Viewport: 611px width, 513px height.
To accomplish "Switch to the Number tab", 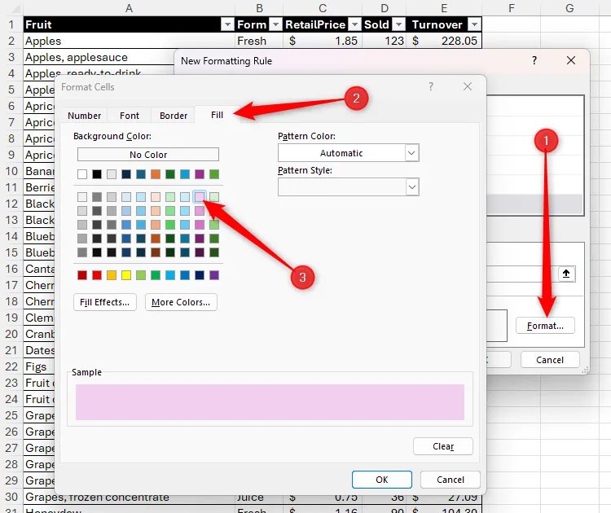I will point(85,116).
